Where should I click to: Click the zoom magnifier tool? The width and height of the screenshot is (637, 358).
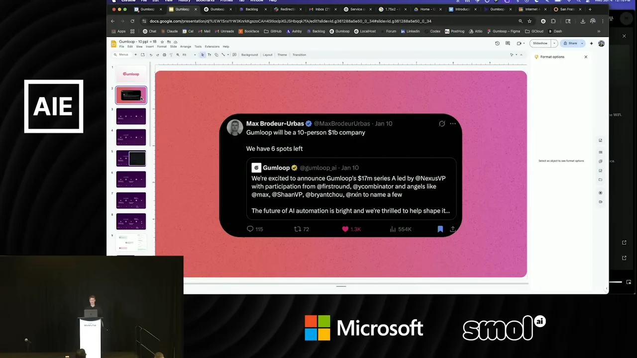click(178, 55)
